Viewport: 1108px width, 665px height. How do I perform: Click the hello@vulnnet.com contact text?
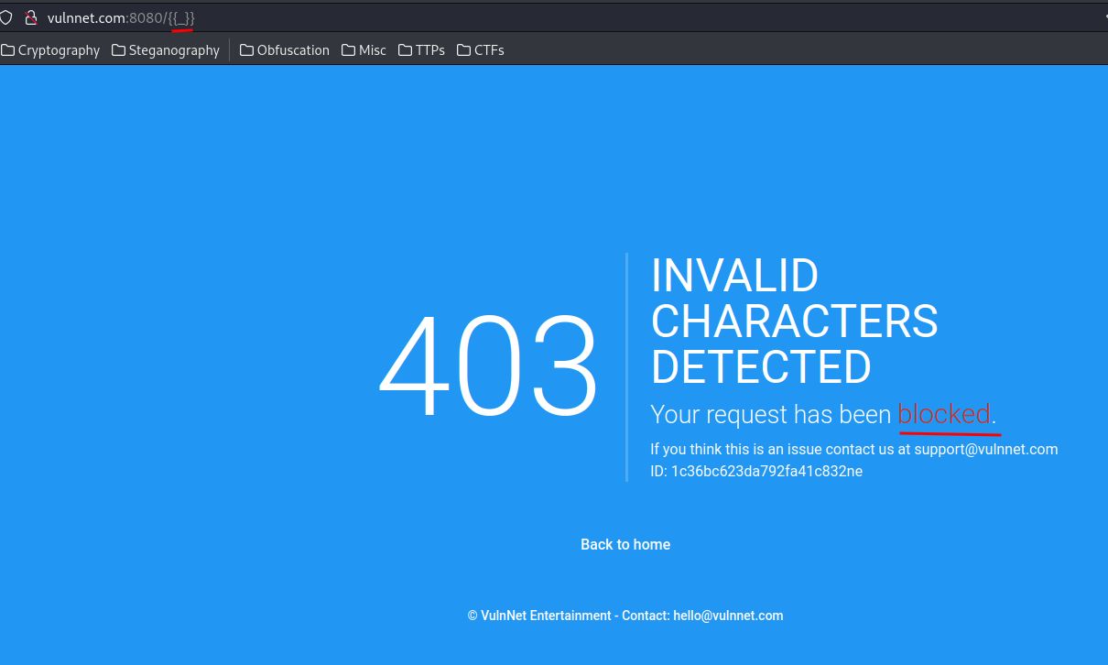728,616
